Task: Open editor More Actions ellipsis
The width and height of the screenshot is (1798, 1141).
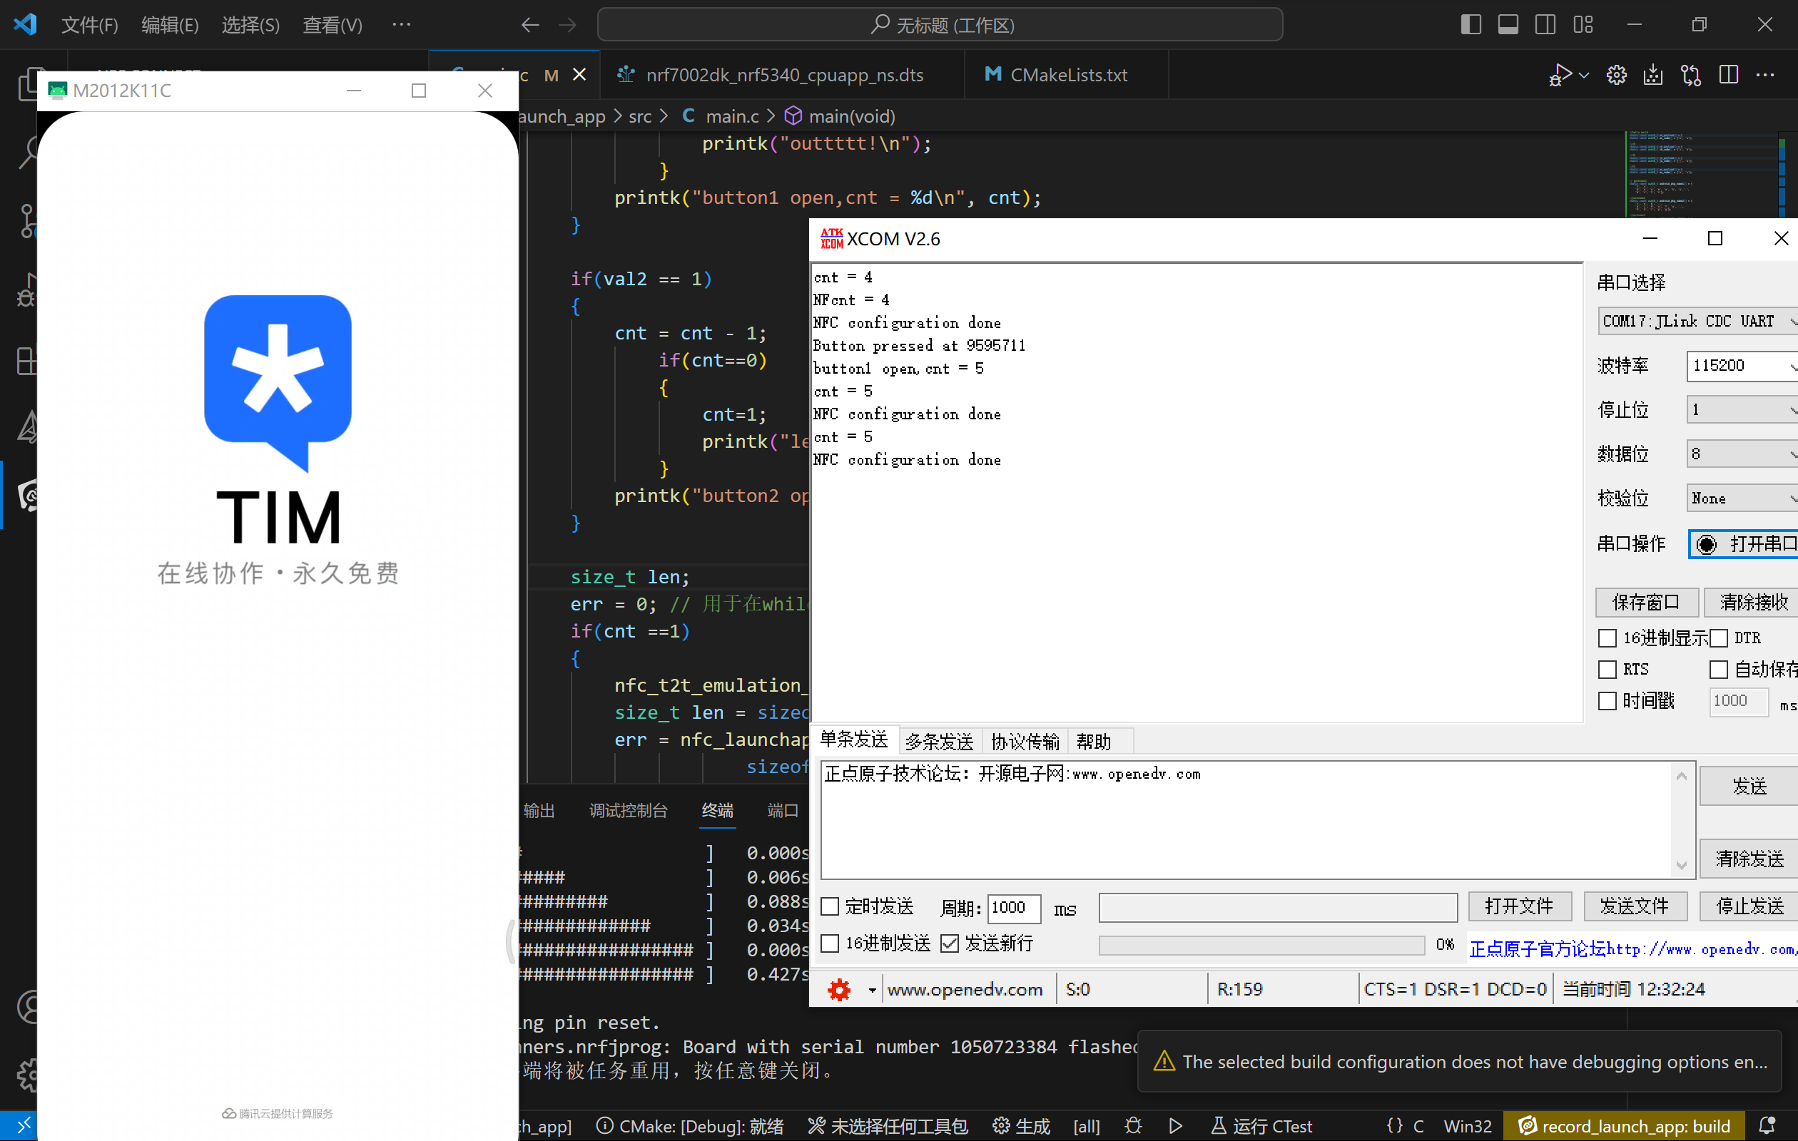Action: [1765, 75]
